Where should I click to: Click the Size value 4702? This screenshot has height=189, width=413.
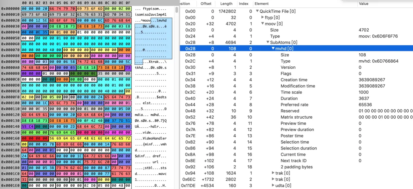364,30
